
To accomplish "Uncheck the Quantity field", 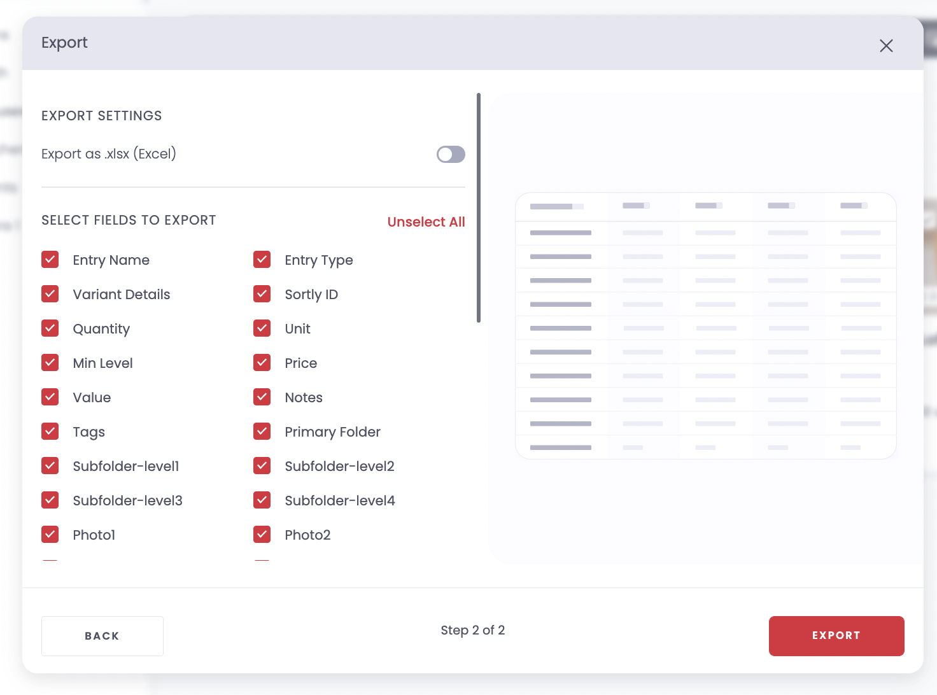I will [x=50, y=328].
